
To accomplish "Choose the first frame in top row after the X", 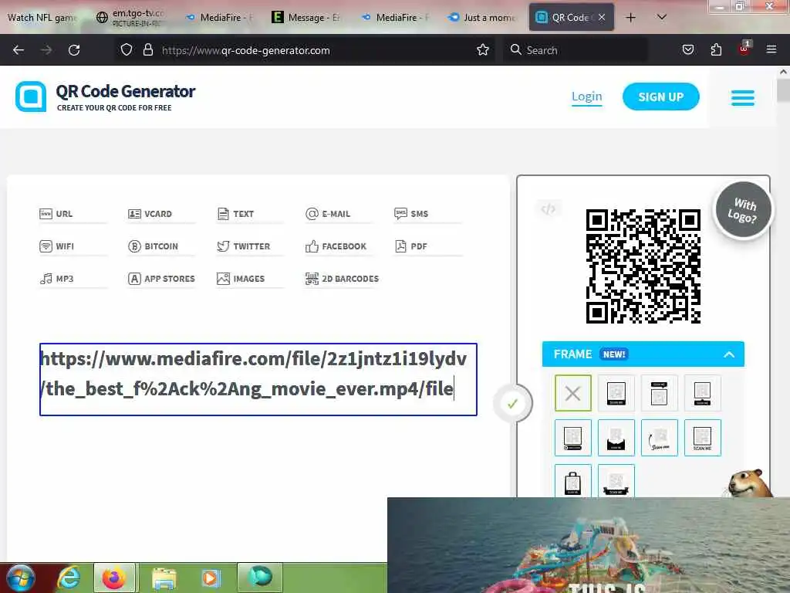I will click(x=616, y=393).
